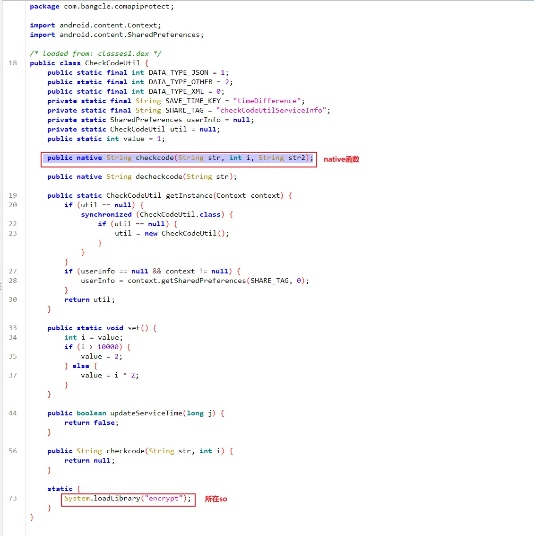The height and width of the screenshot is (536, 534).
Task: Click line number 56 in the gutter
Action: coord(13,451)
